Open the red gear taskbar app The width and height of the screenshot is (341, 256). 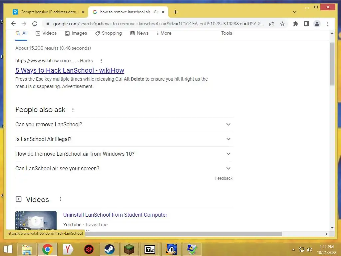point(89,249)
